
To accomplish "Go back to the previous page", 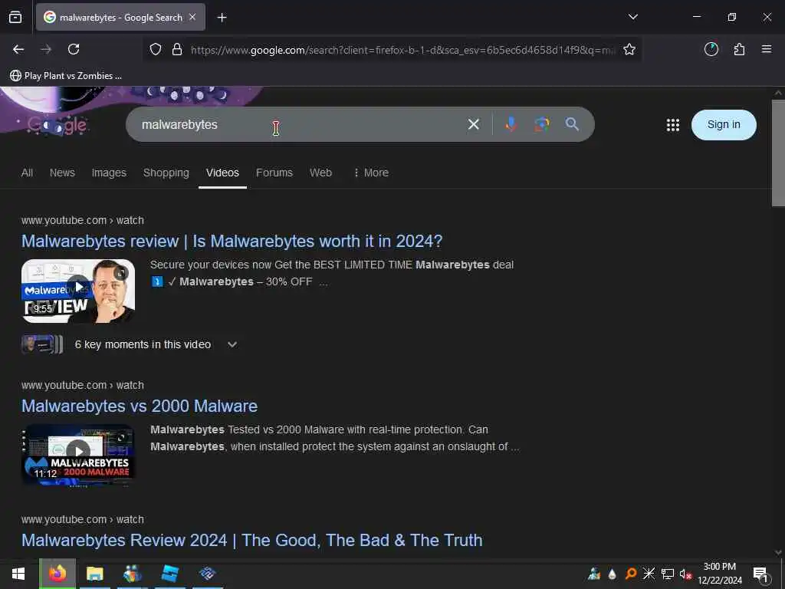I will (x=18, y=49).
